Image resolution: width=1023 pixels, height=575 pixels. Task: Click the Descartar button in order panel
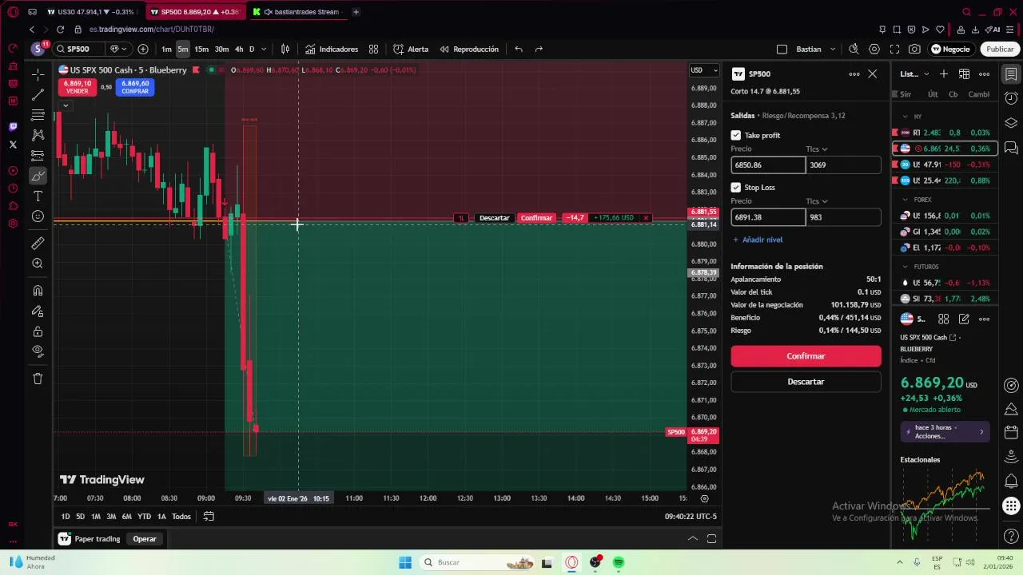point(806,382)
